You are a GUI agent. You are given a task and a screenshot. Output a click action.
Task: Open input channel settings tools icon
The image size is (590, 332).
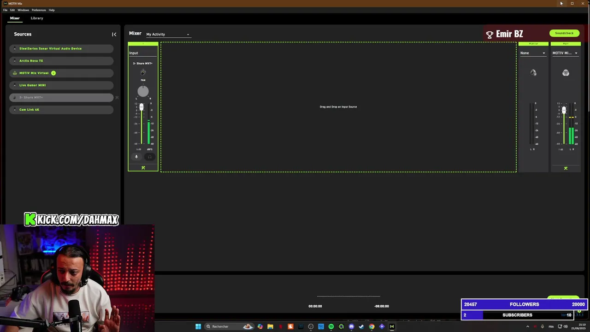click(x=143, y=168)
